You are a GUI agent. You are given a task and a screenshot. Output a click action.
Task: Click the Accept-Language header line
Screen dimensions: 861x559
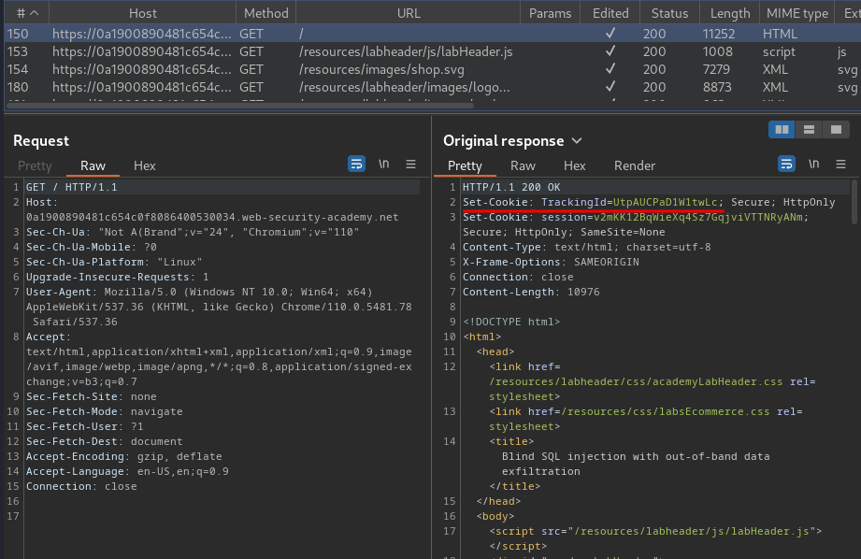point(127,471)
